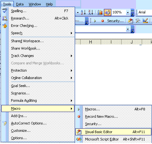Click the Sort Descending toolbar icon
The height and width of the screenshot is (144, 152).
click(x=91, y=12)
